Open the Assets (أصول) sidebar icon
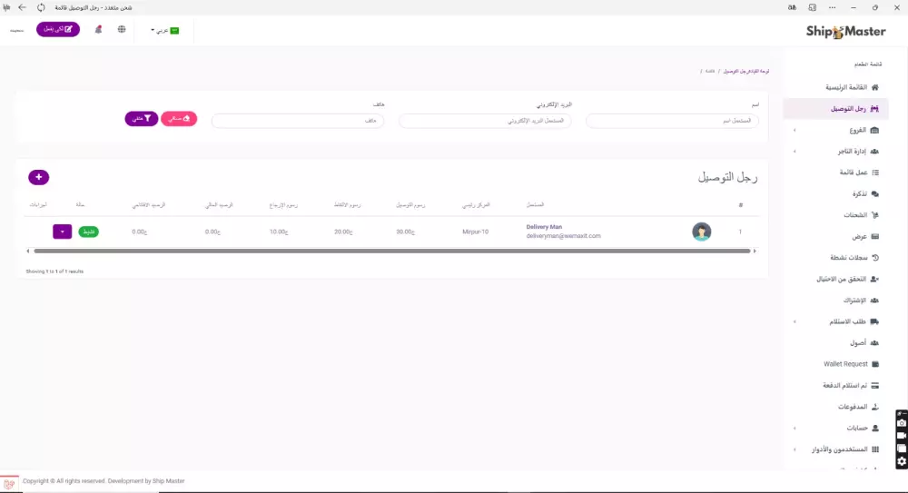 click(x=875, y=343)
